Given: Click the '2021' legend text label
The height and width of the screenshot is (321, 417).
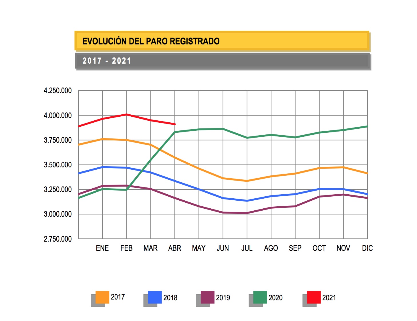Looking at the screenshot, I should 329,298.
